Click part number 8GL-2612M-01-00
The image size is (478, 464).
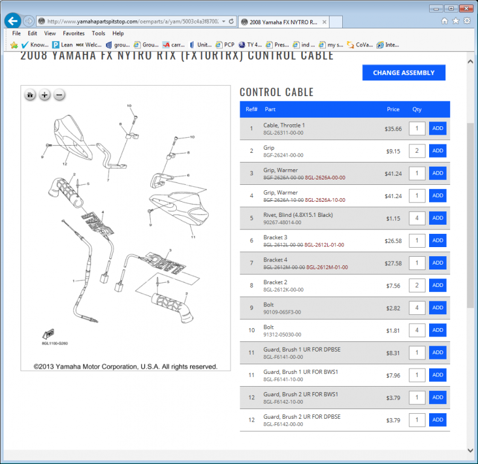327,267
